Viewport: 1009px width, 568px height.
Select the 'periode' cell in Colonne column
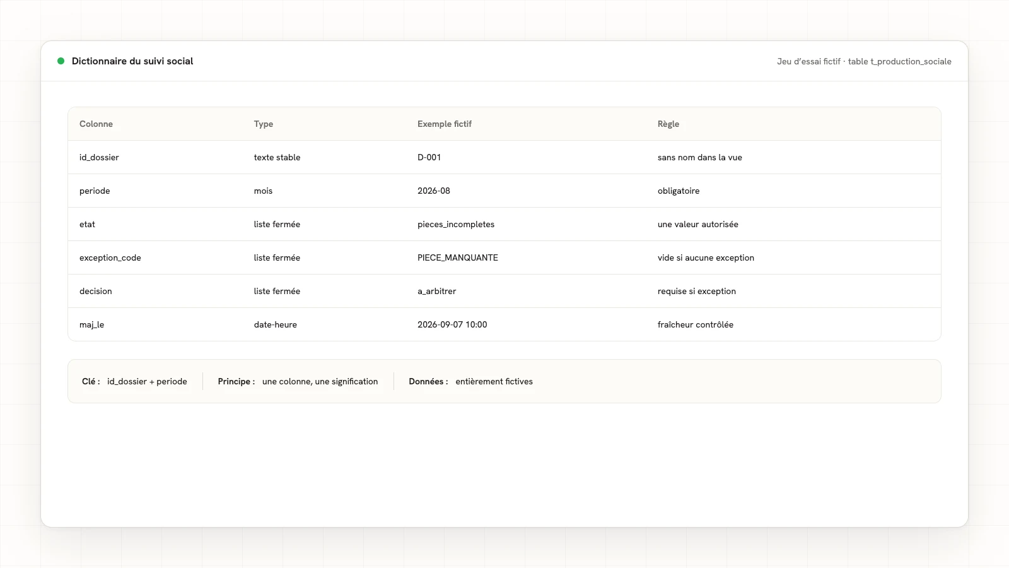click(x=95, y=191)
